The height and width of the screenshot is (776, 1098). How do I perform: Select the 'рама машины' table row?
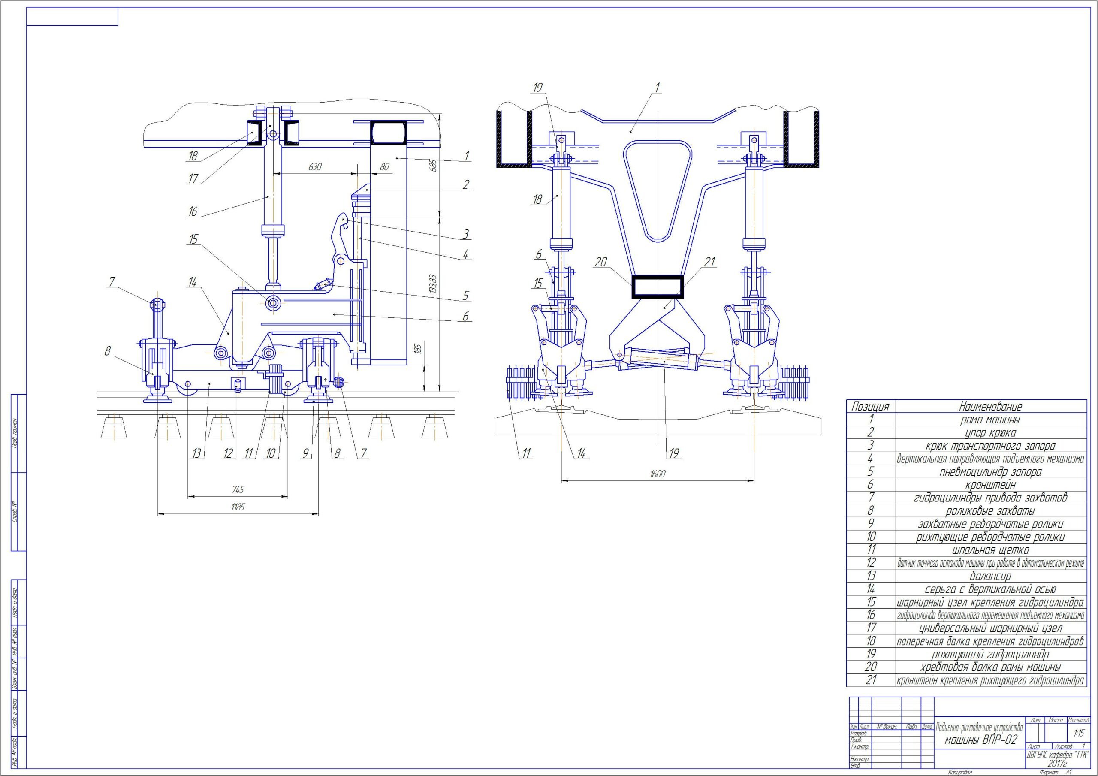click(x=990, y=420)
